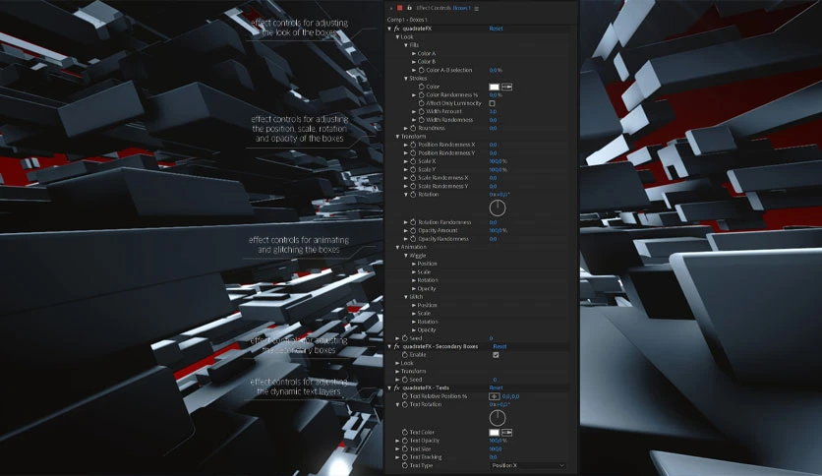
Task: Collapse the Look group under quadrateFX
Action: [x=397, y=37]
